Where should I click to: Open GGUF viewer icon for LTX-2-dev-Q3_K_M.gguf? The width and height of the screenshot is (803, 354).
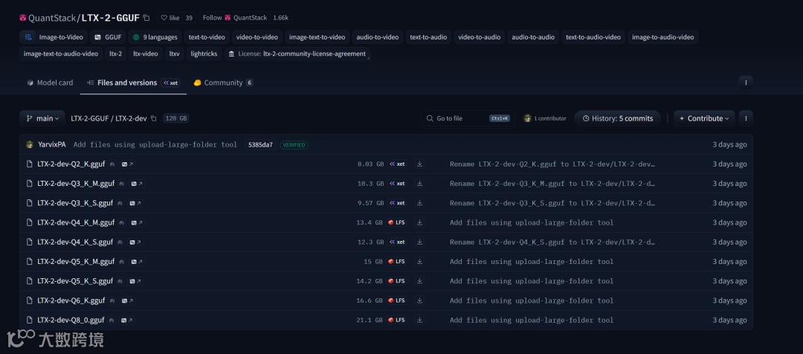coord(137,184)
